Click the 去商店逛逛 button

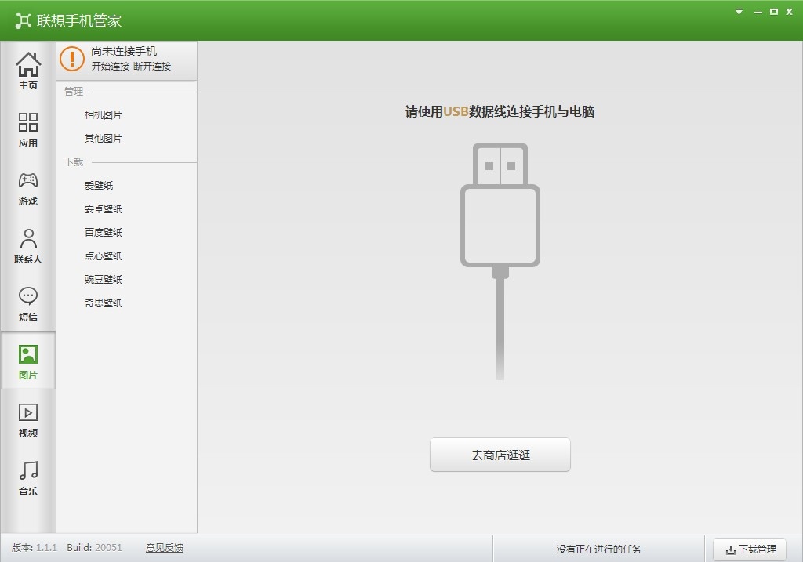[x=500, y=455]
